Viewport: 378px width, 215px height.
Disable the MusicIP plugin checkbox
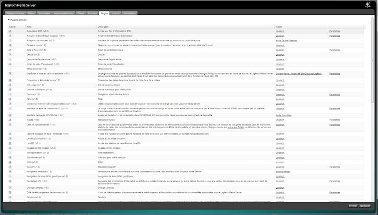pyautogui.click(x=10, y=167)
